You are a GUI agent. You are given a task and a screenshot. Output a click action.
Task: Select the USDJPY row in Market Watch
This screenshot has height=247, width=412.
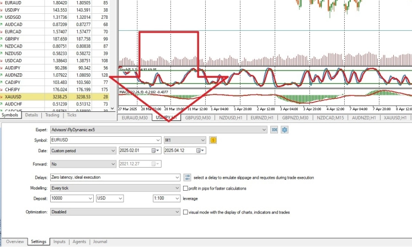point(55,10)
